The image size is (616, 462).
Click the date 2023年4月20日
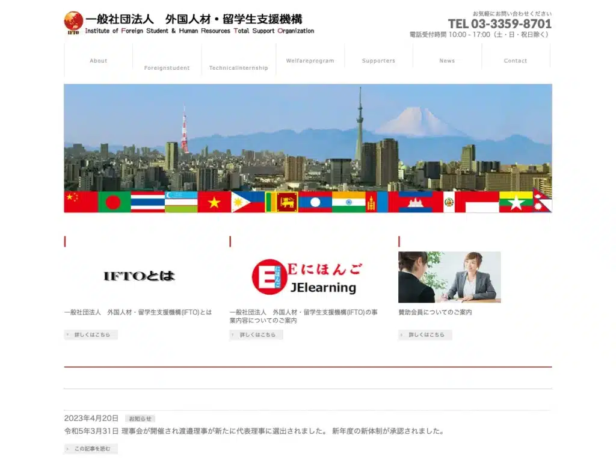pos(91,419)
